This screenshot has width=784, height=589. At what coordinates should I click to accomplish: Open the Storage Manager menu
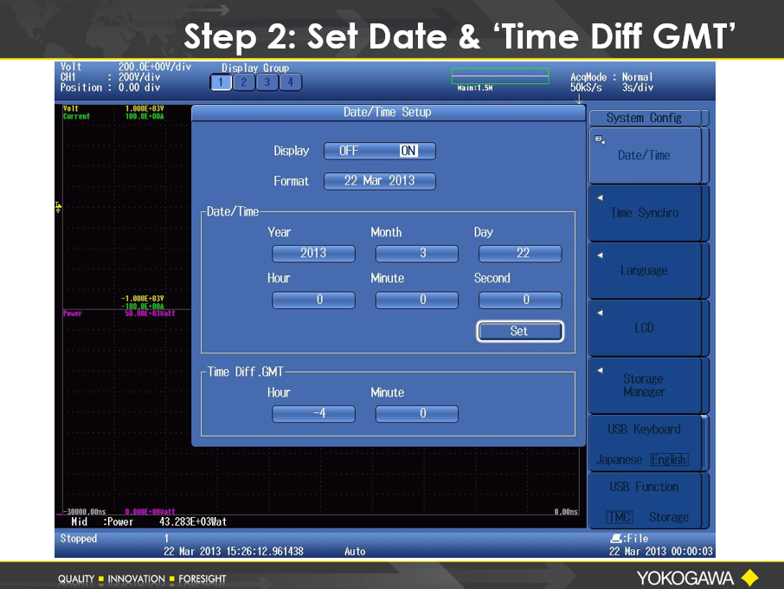(644, 385)
